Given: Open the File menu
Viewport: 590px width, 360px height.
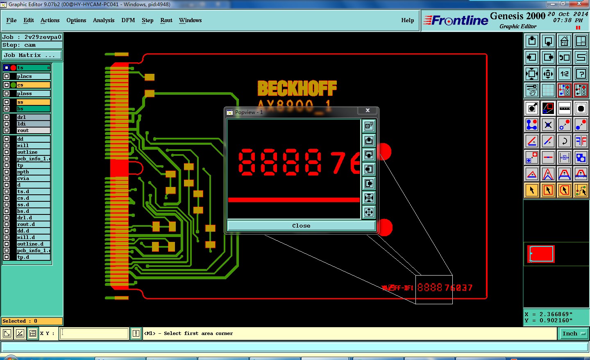Looking at the screenshot, I should tap(11, 20).
